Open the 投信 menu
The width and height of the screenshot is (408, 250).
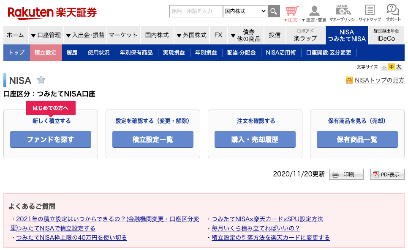click(275, 35)
